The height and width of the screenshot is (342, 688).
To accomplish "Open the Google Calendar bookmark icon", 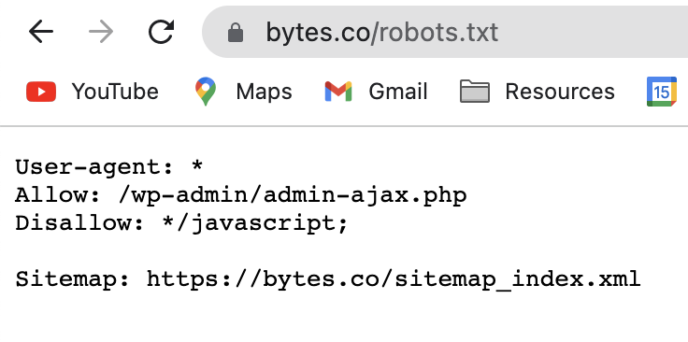I will pyautogui.click(x=661, y=92).
